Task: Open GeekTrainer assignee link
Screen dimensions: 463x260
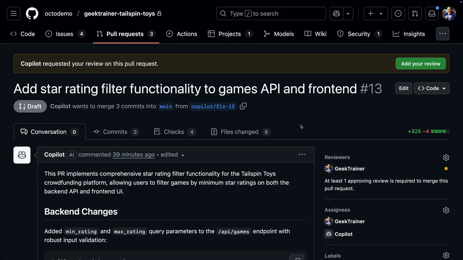Action: click(350, 221)
